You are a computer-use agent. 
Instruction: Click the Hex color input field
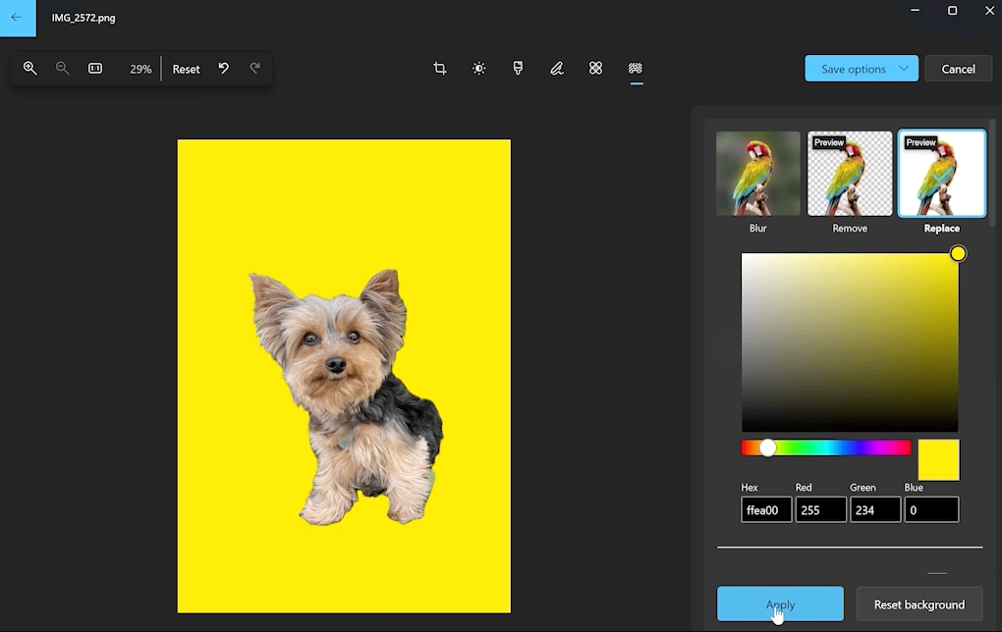click(766, 510)
